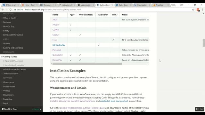Open the Anypay link in table
Image resolution: width=205 pixels, height=115 pixels.
click(56, 25)
